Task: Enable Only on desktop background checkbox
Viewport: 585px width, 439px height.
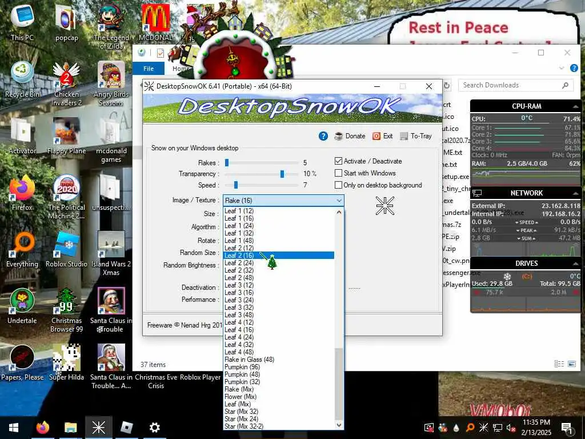Action: (338, 185)
